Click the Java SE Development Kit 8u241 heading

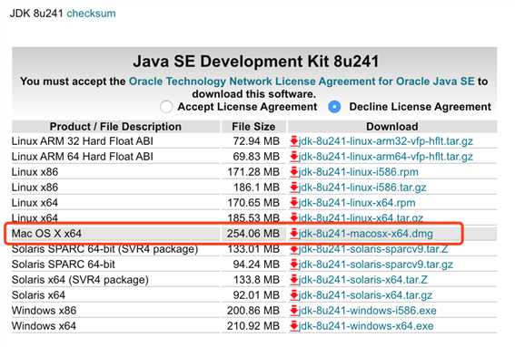256,62
